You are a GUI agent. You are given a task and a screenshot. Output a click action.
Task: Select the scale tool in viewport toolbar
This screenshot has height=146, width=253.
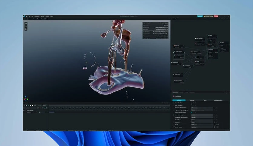(x=26, y=29)
